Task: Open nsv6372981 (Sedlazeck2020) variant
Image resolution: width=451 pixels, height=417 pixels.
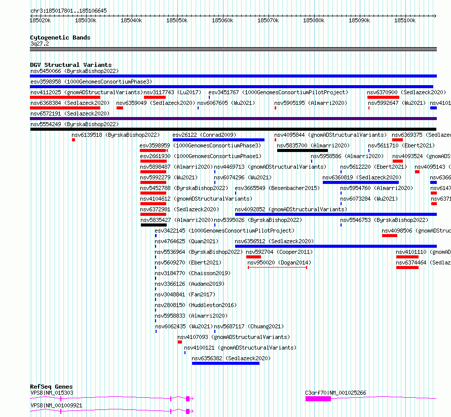Action: [179, 209]
